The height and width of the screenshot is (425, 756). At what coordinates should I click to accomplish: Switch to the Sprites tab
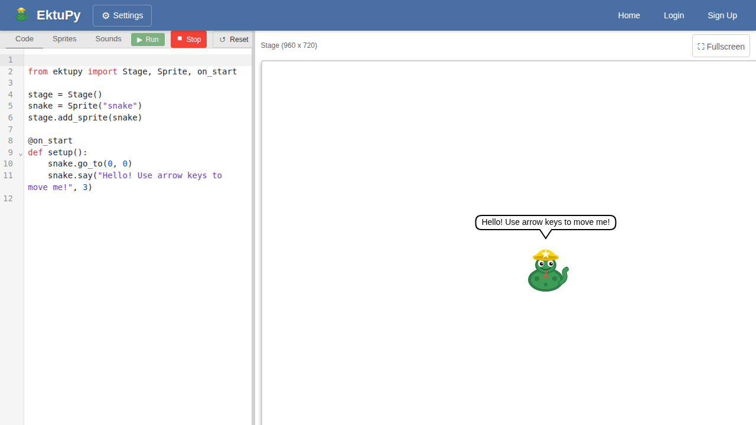(64, 39)
